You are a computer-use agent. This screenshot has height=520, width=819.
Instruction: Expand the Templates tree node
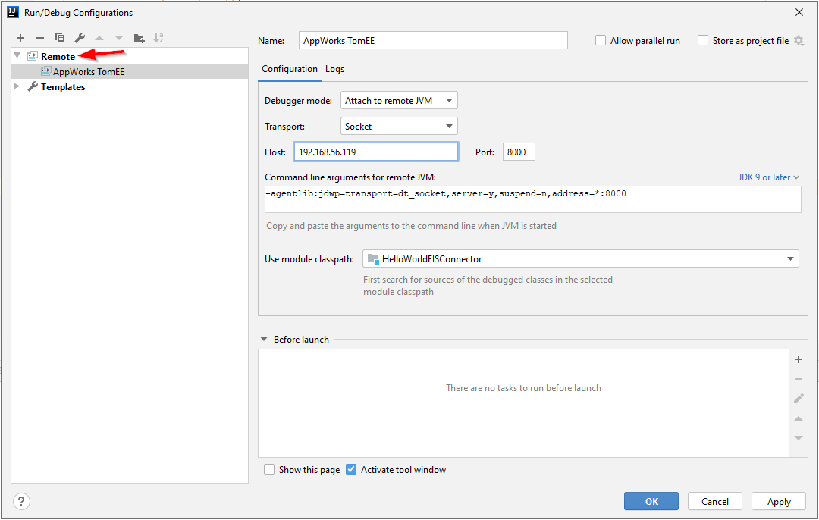pyautogui.click(x=17, y=87)
